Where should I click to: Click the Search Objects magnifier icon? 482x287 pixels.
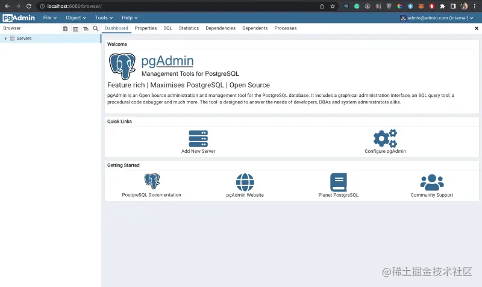click(96, 28)
